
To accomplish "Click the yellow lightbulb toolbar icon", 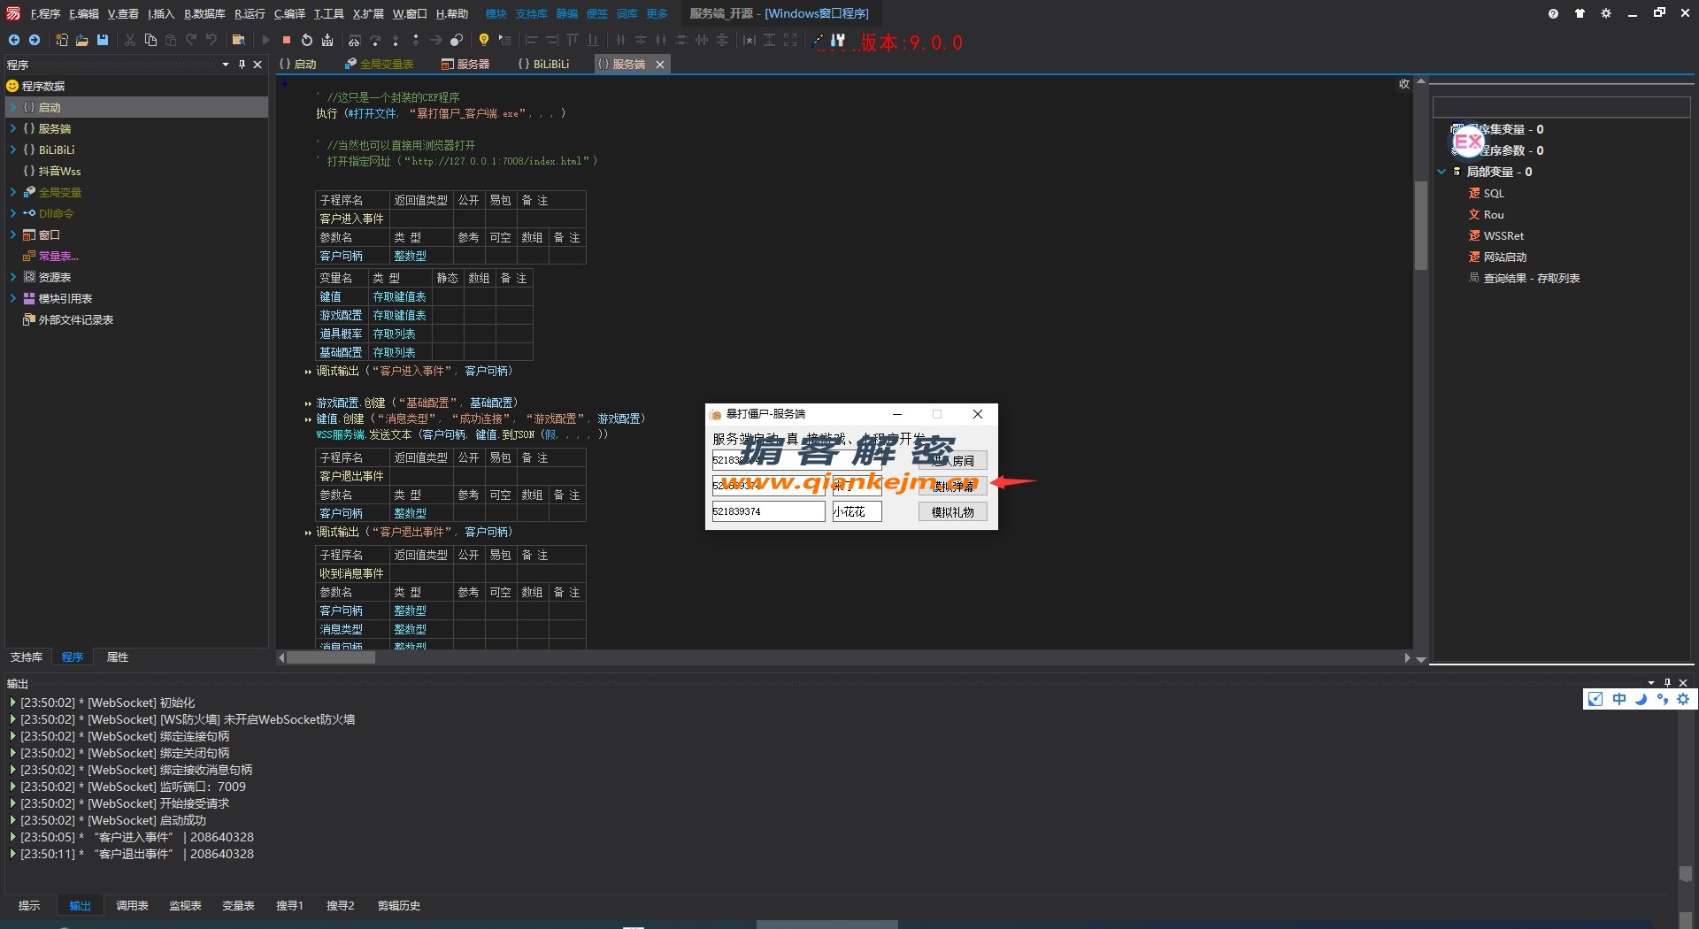I will coord(484,41).
